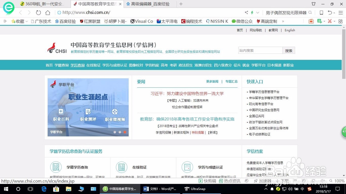Select the 学籍查询 menu item
The image size is (346, 194).
tap(62, 65)
